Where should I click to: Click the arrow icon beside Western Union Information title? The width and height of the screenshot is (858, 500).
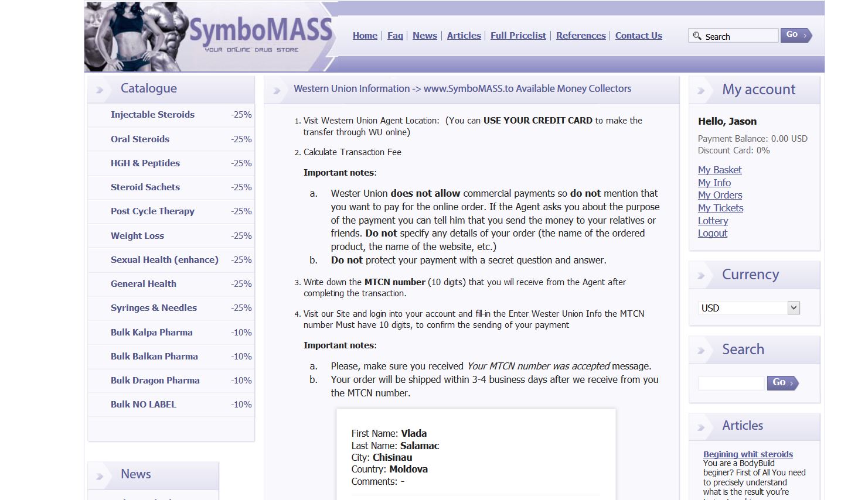pyautogui.click(x=277, y=90)
